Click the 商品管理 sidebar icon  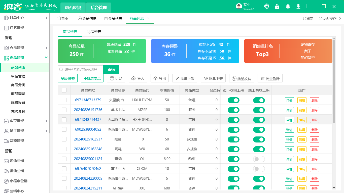tap(6, 58)
